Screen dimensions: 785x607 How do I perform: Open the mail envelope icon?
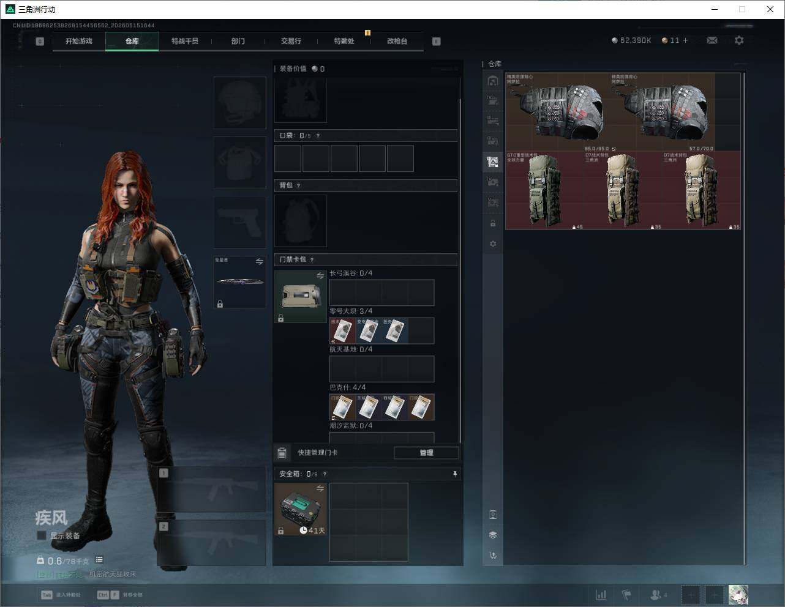click(712, 40)
